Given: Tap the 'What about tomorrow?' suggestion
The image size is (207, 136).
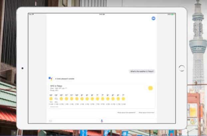Looking at the screenshot, I should pyautogui.click(x=146, y=113).
